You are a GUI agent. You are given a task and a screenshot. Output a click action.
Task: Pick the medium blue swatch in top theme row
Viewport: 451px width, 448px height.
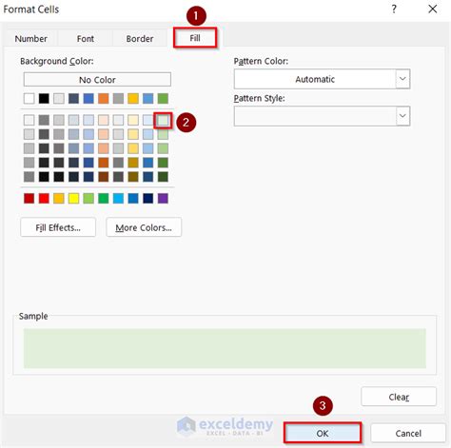click(x=88, y=98)
